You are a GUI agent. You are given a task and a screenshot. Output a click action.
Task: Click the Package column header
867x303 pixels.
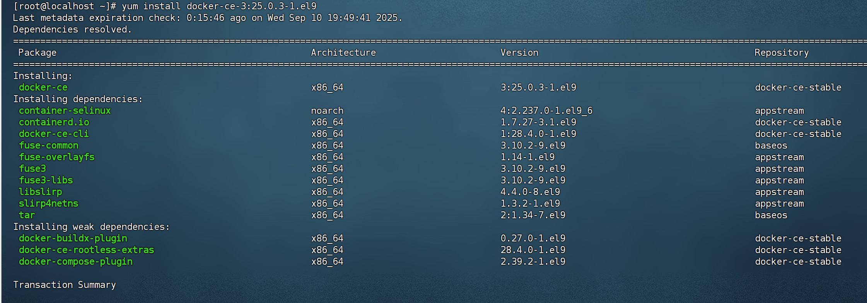click(x=38, y=53)
